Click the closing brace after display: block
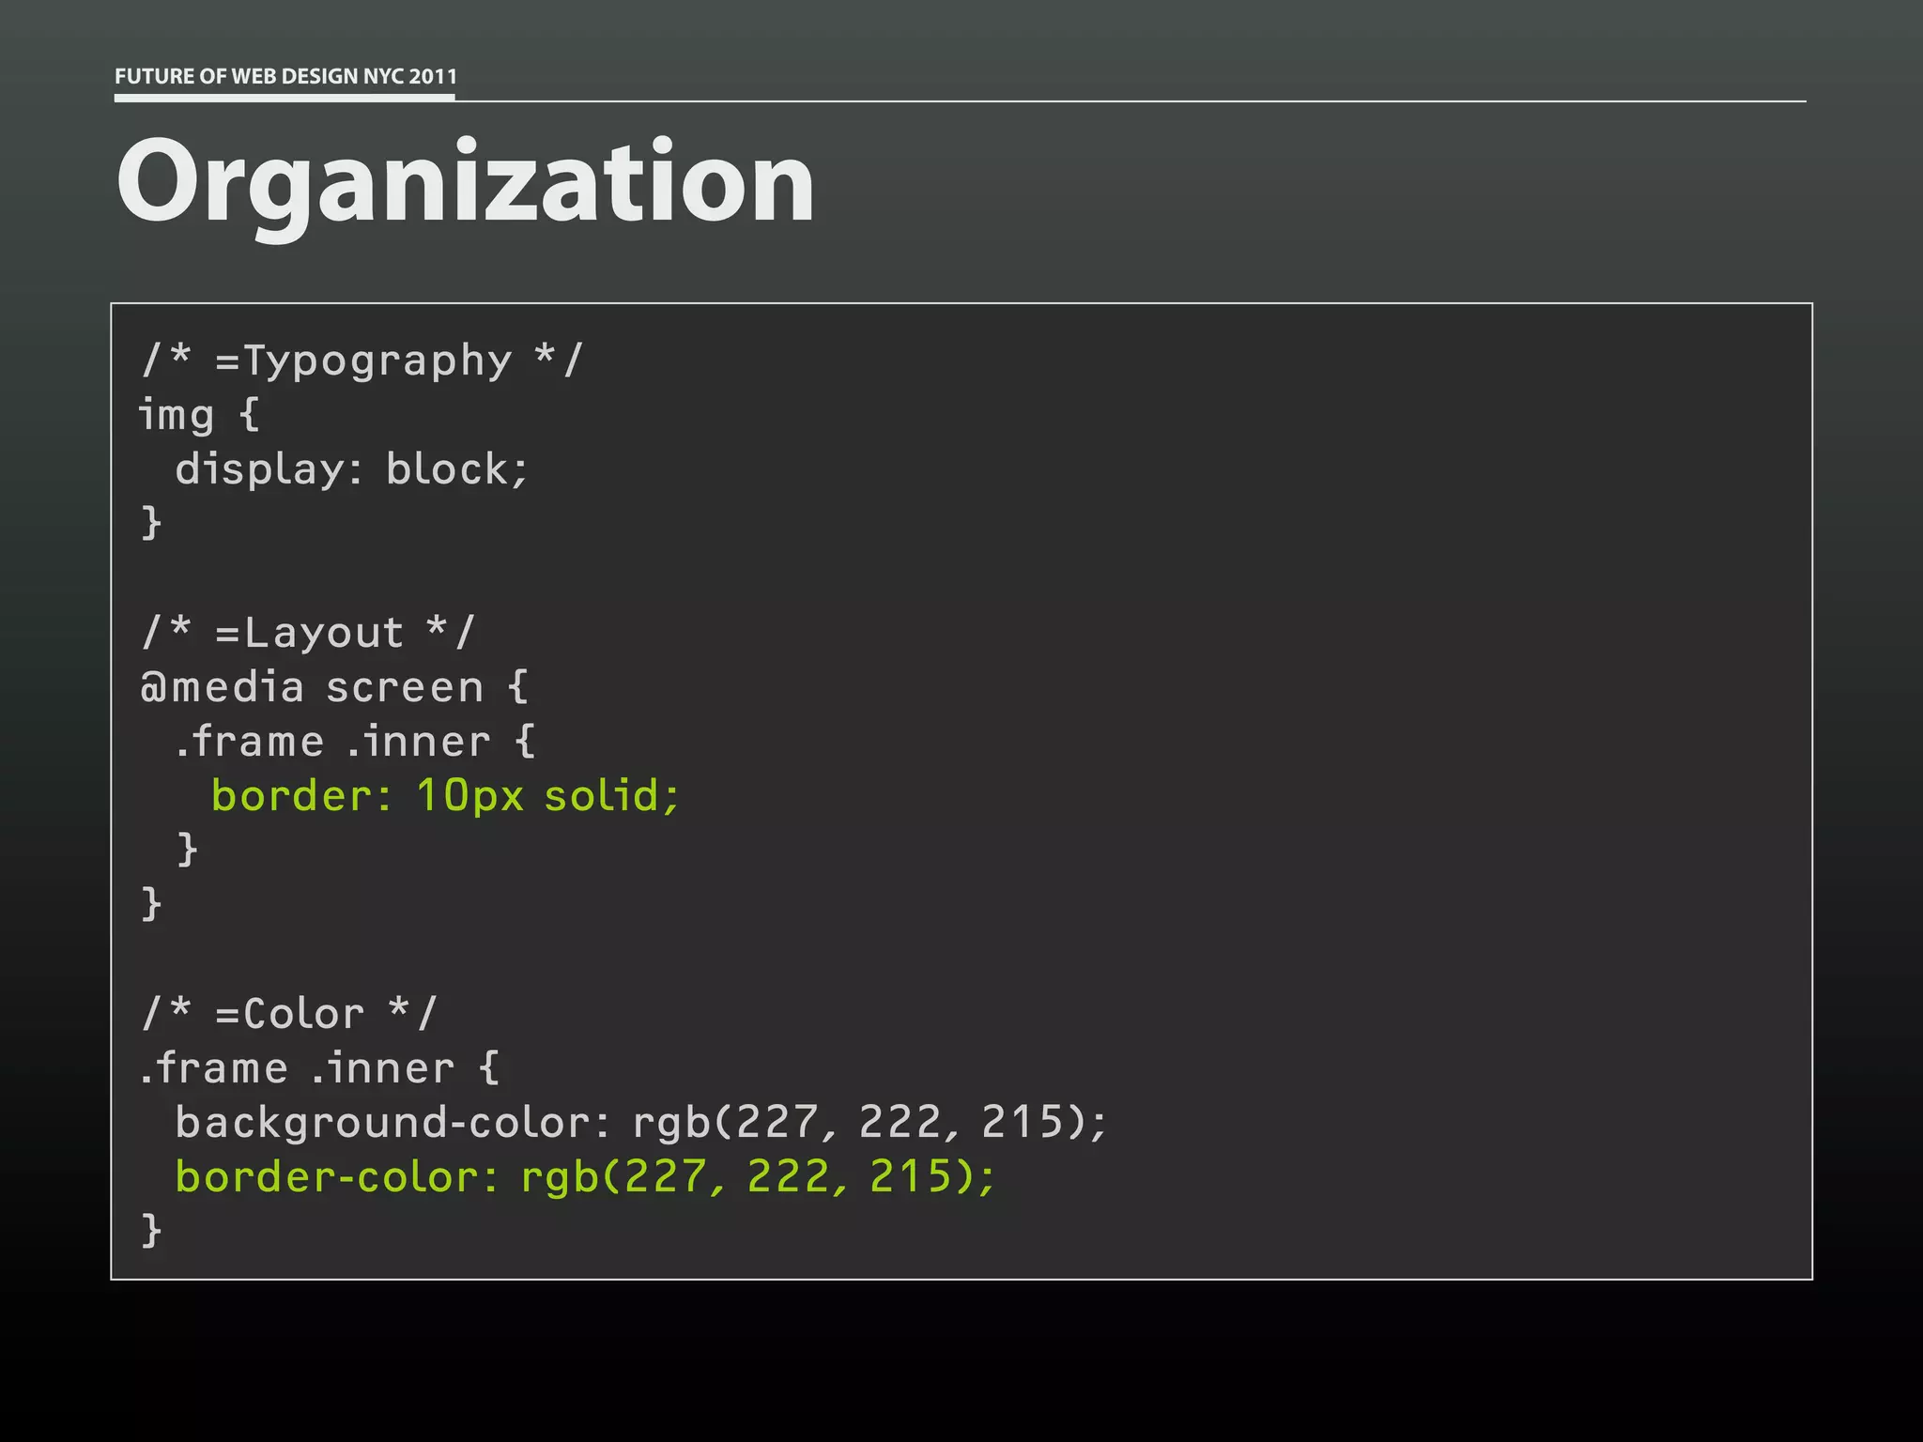Viewport: 1923px width, 1442px height. [151, 523]
